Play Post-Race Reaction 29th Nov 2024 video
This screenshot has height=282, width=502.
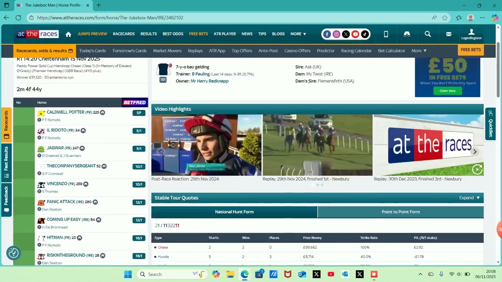pyautogui.click(x=206, y=145)
